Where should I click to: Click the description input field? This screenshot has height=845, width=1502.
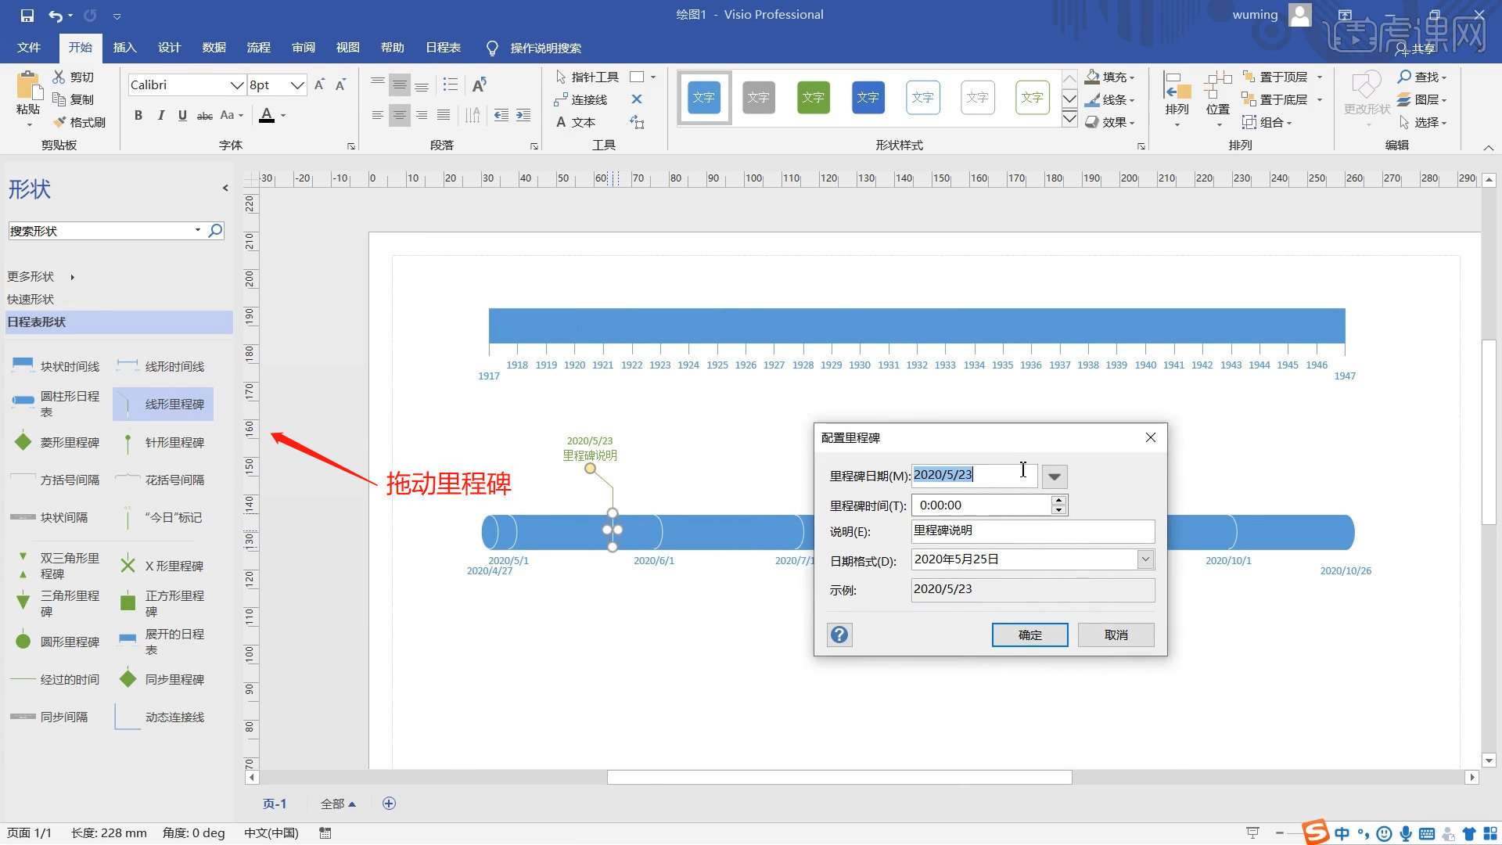[1033, 530]
